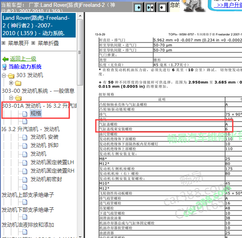Open 发动机前密封 page
242x238 pixels.
(46, 179)
